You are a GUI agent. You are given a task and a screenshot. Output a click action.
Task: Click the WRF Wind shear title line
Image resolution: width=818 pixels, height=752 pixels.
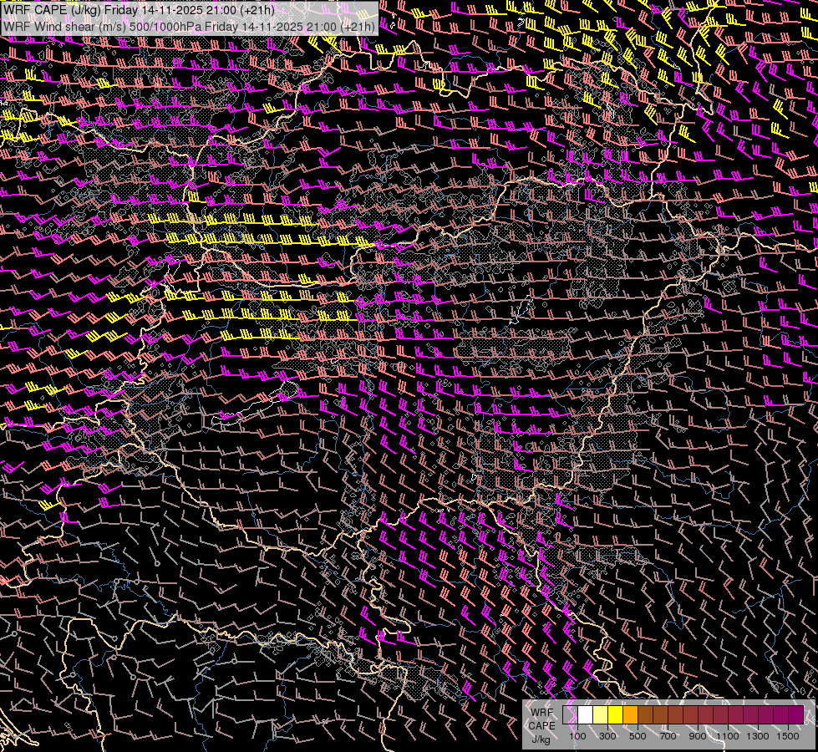pyautogui.click(x=189, y=27)
